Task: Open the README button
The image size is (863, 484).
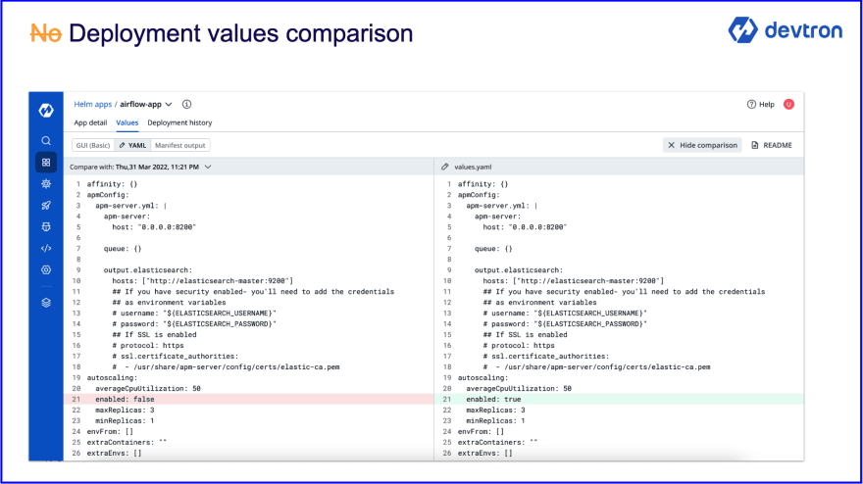Action: [772, 145]
